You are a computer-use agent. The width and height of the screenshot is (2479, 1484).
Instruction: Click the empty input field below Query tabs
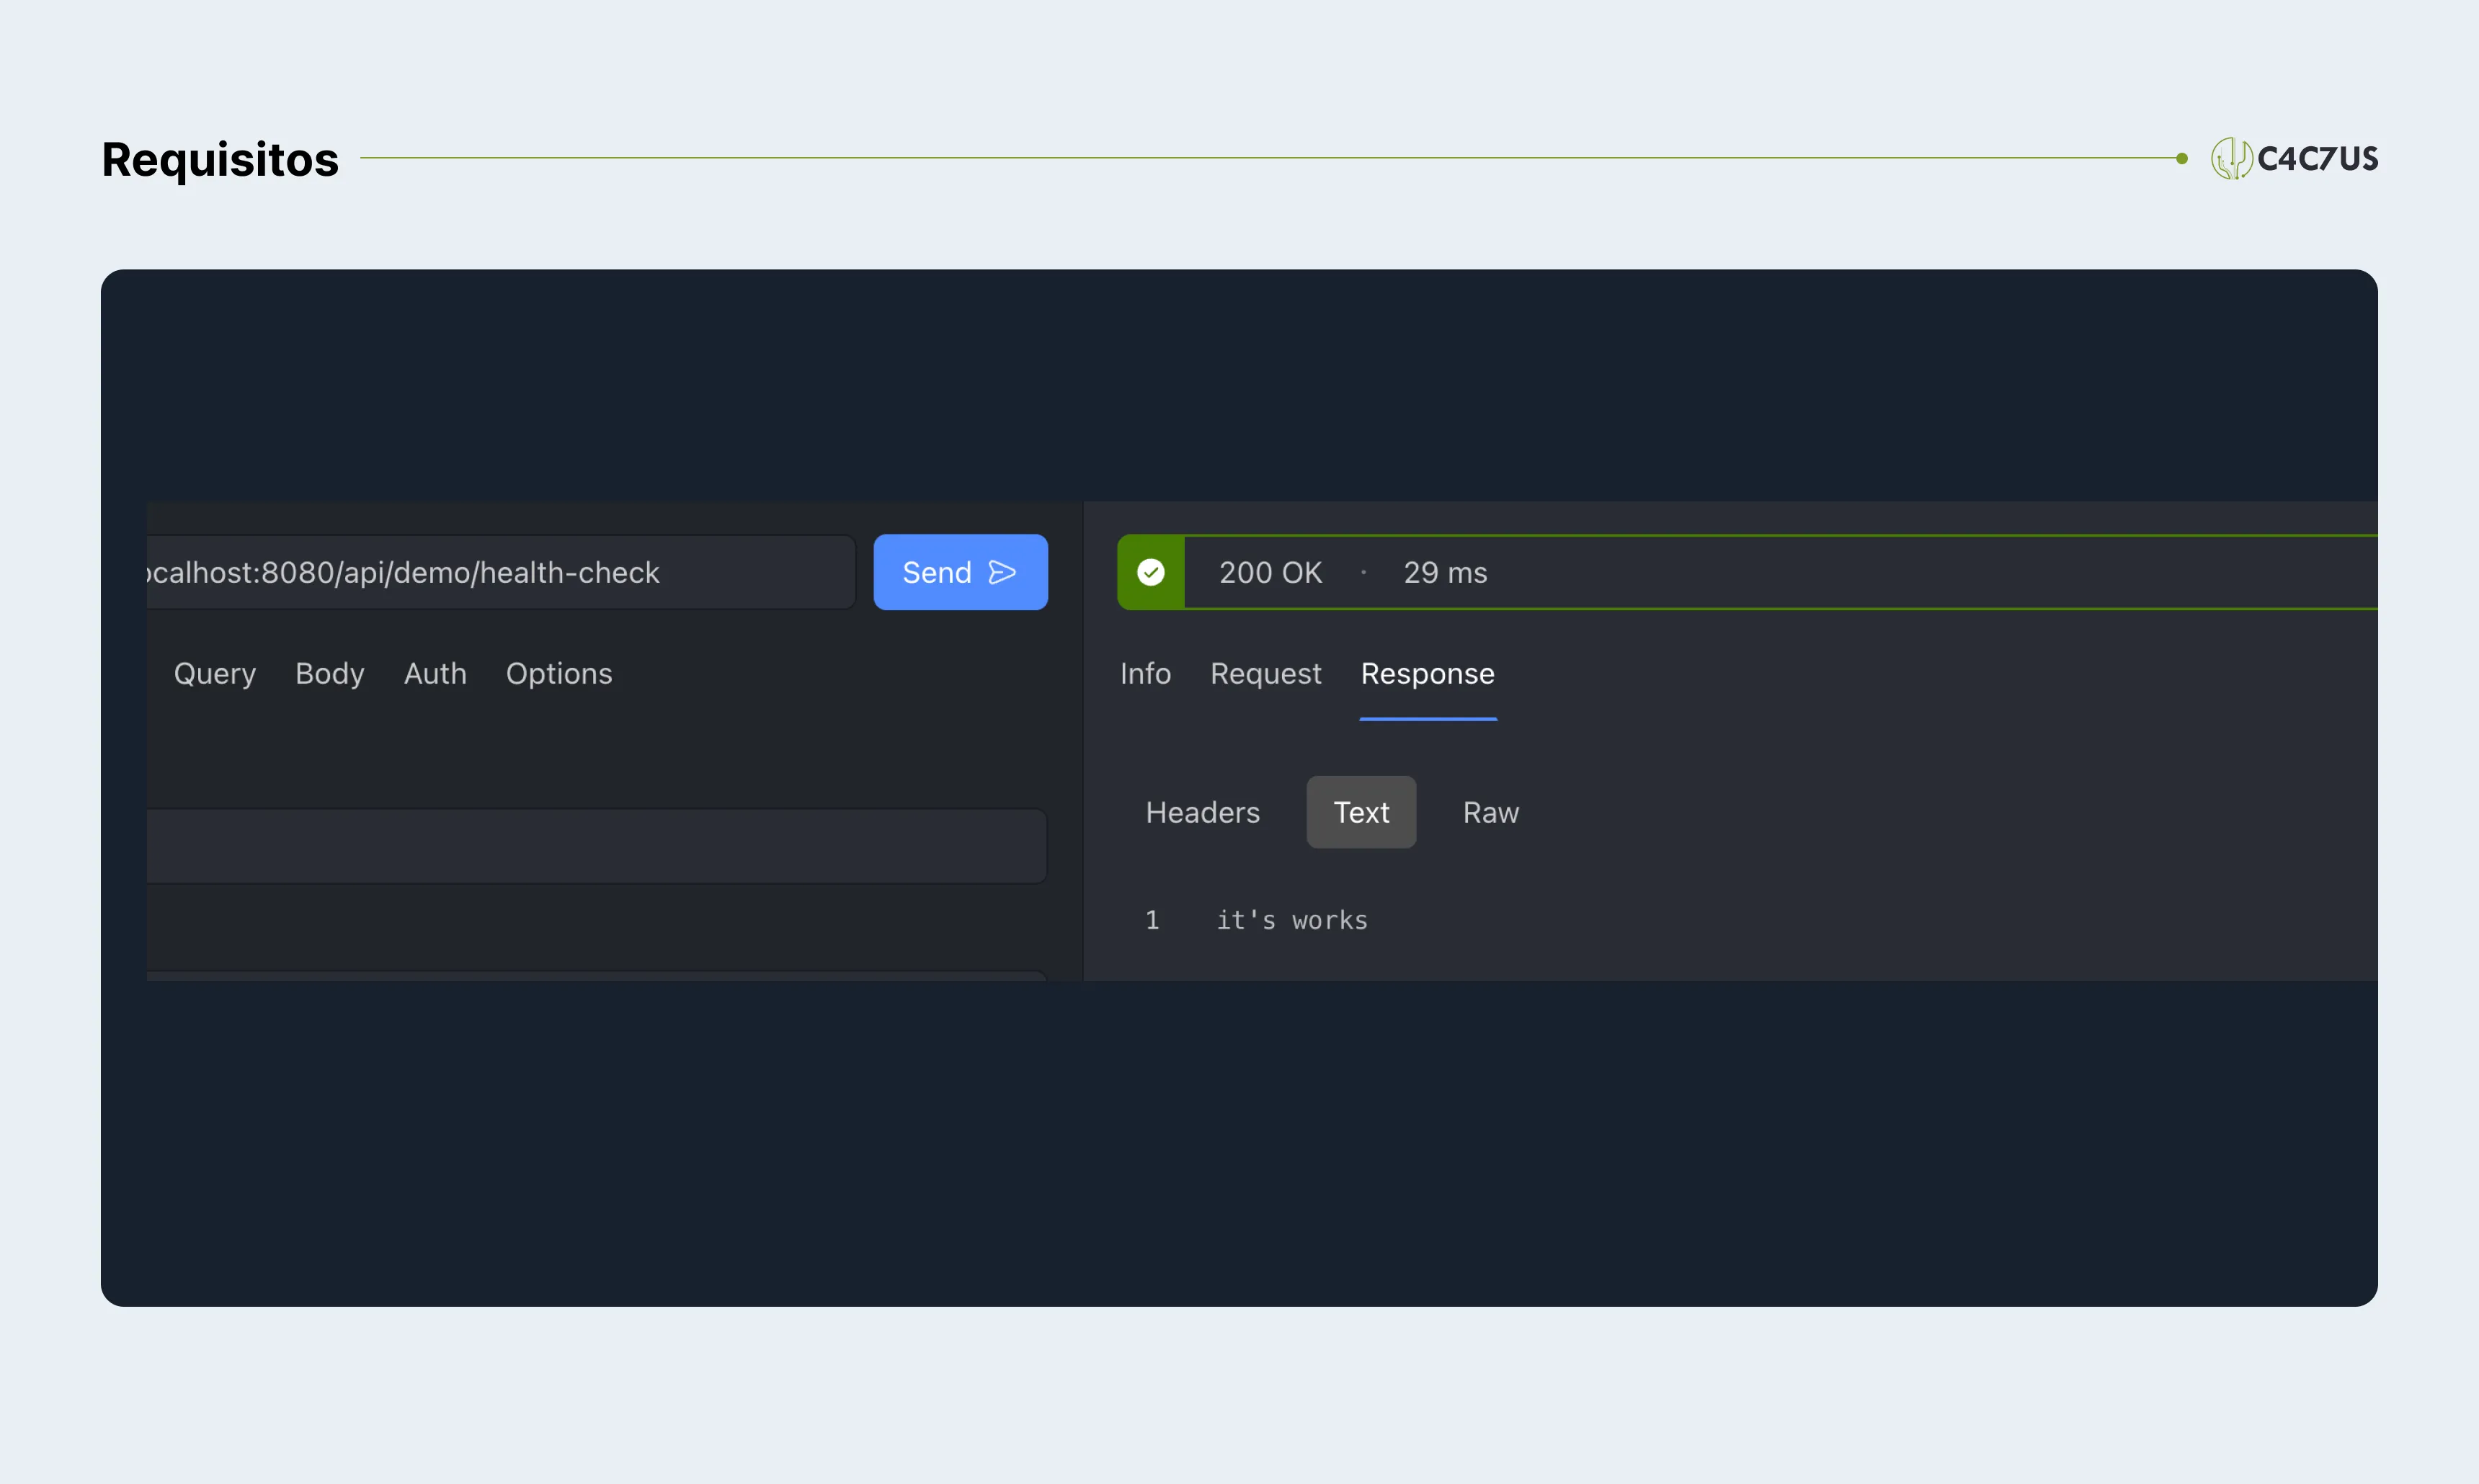pos(596,846)
